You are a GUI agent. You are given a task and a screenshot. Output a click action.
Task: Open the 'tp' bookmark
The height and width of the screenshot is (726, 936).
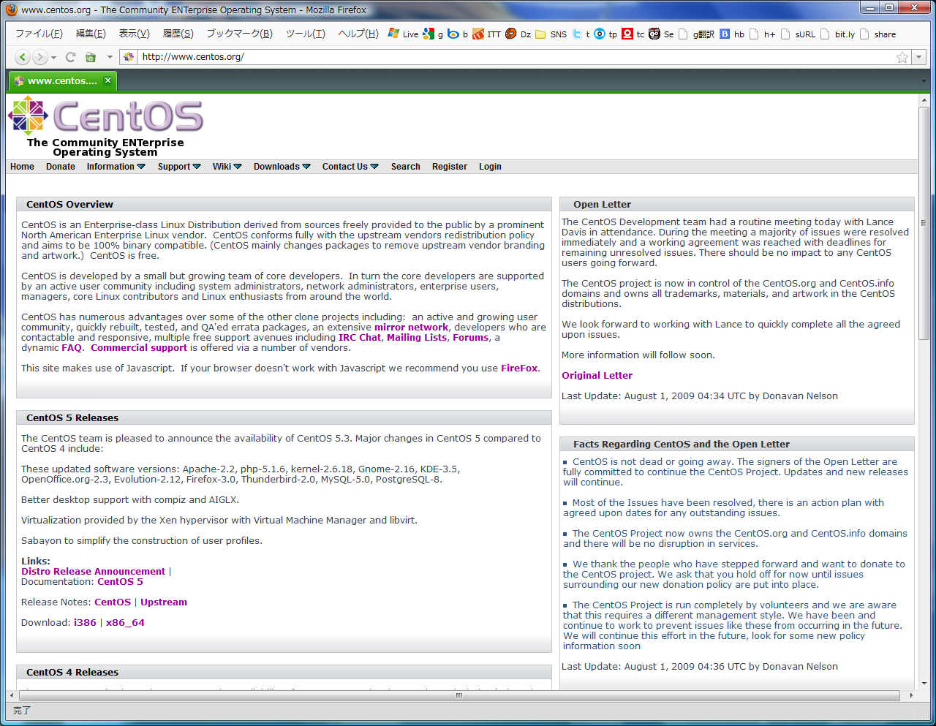(x=605, y=34)
